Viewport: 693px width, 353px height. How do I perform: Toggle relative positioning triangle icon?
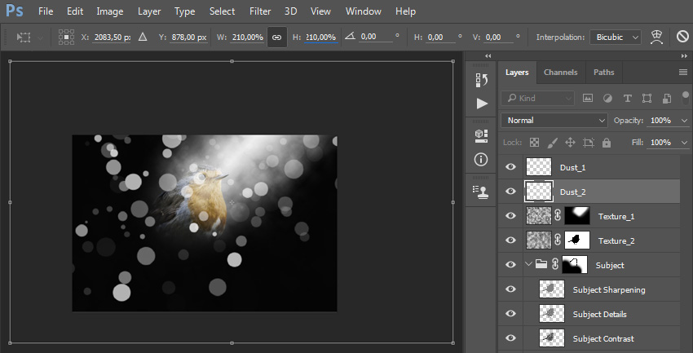(x=143, y=38)
